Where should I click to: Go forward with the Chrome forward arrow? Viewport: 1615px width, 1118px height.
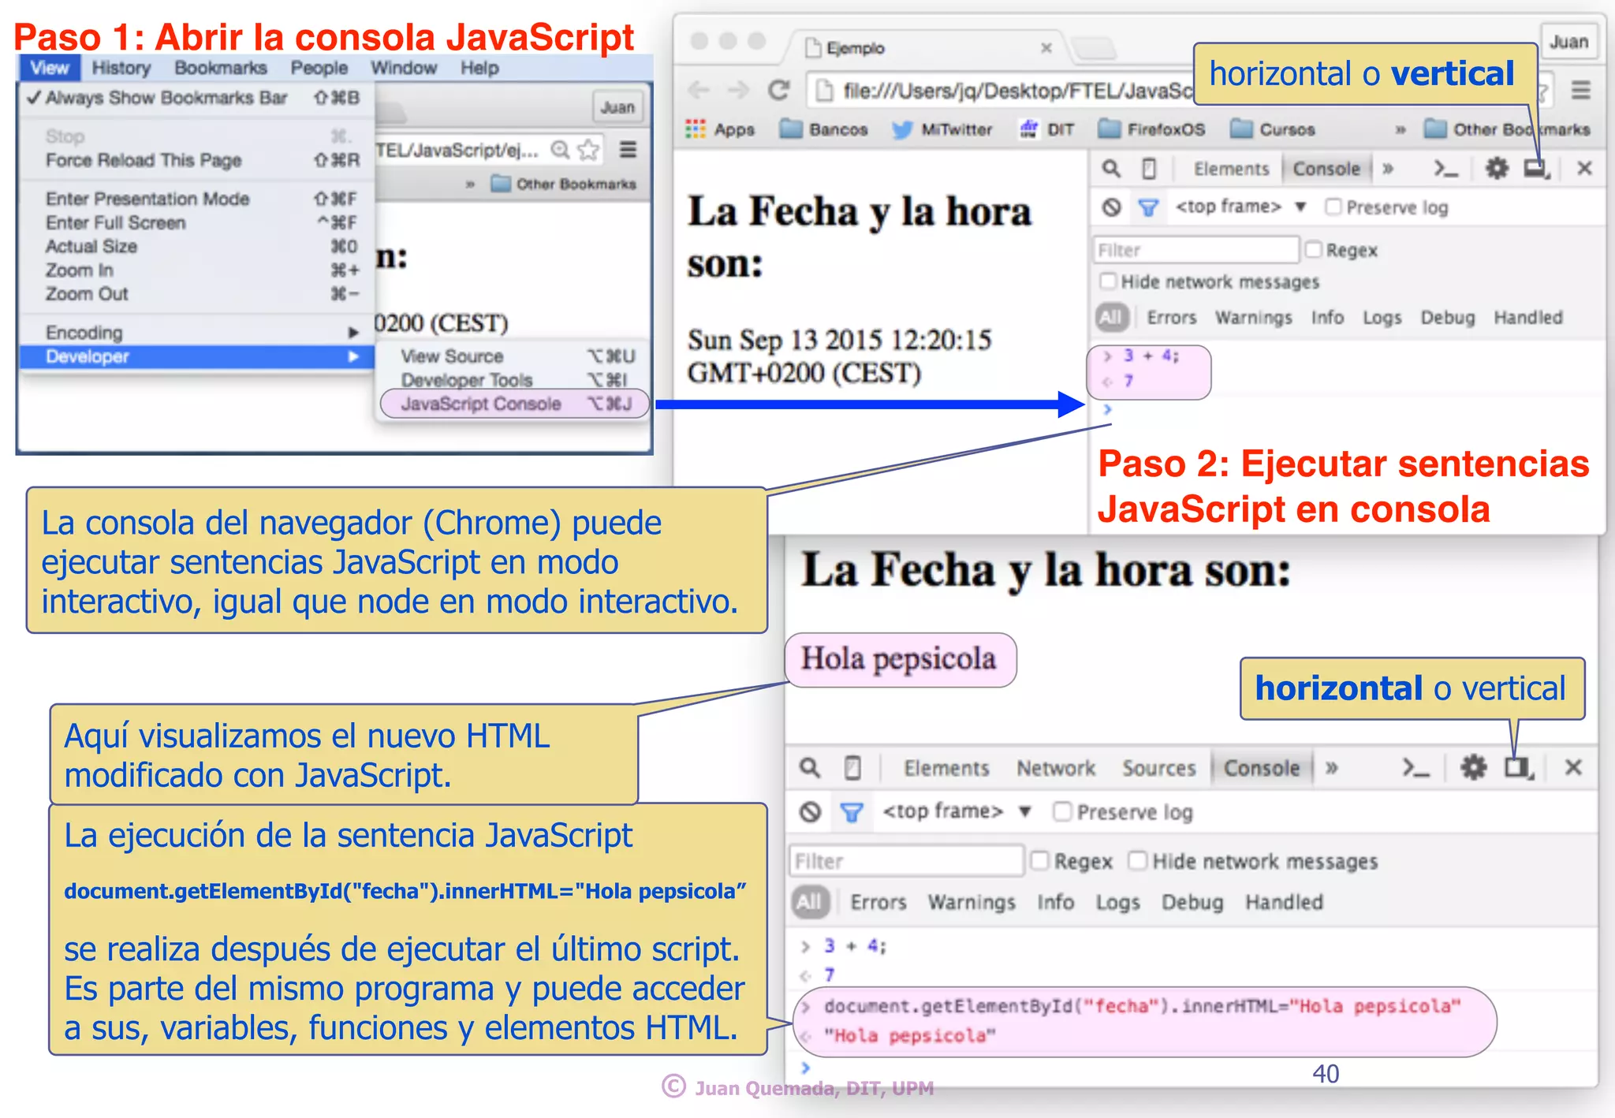click(x=738, y=91)
